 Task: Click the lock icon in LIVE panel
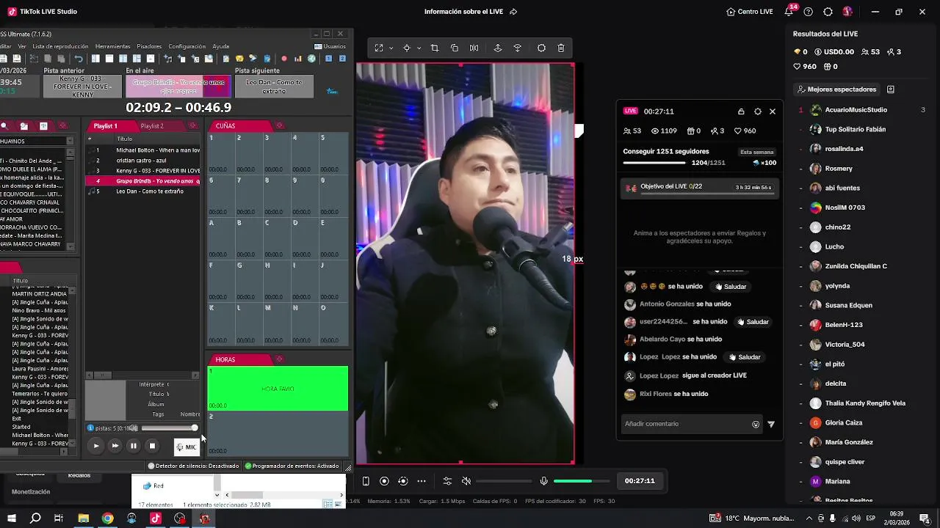click(741, 111)
